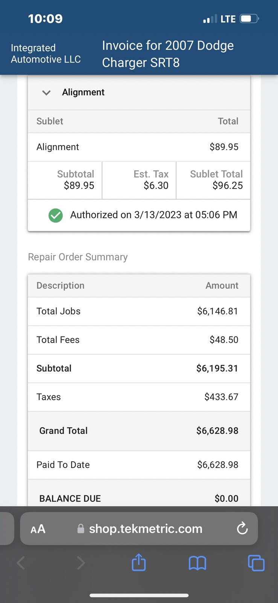Tap the battery indicator in status bar
The image size is (278, 603).
(x=249, y=18)
